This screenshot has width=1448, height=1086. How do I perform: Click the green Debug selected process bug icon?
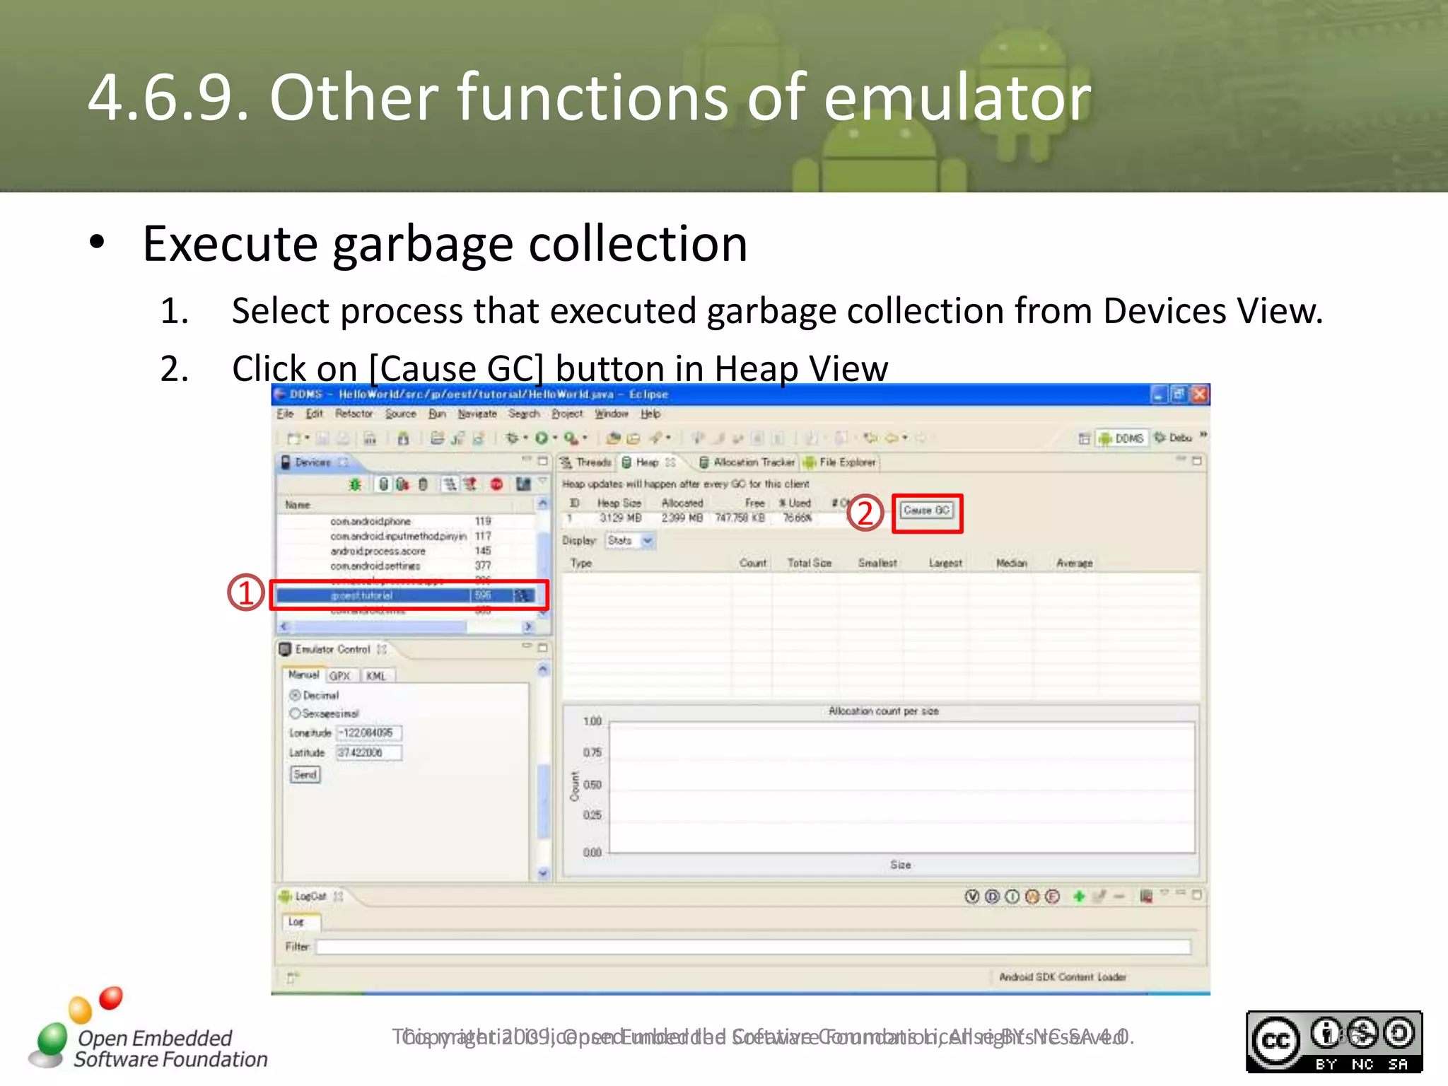355,484
